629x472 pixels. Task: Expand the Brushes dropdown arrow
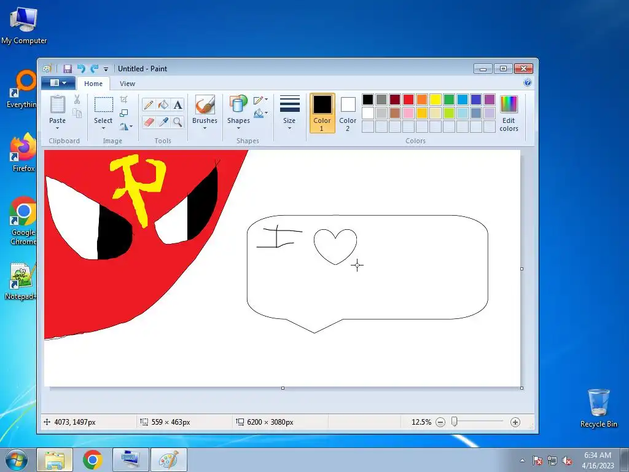click(205, 128)
